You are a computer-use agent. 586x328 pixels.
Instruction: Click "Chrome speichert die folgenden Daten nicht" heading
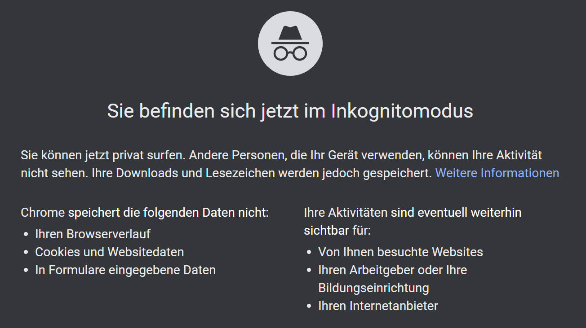pos(145,212)
